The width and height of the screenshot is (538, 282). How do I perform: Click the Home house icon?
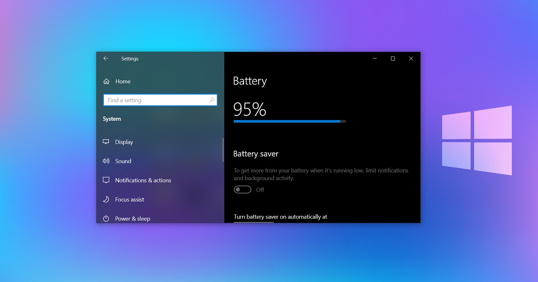106,81
